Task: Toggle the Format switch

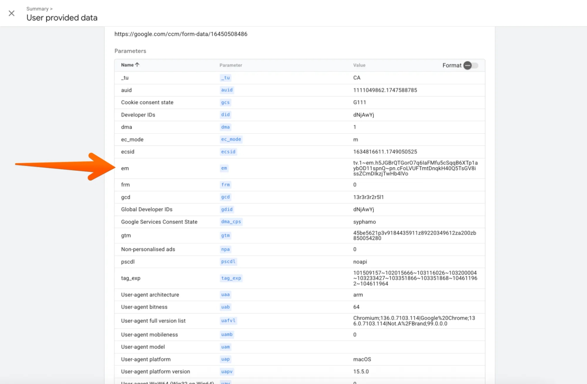Action: pyautogui.click(x=471, y=65)
